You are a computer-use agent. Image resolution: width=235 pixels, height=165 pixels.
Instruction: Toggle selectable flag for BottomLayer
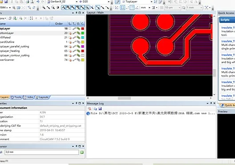(70, 33)
